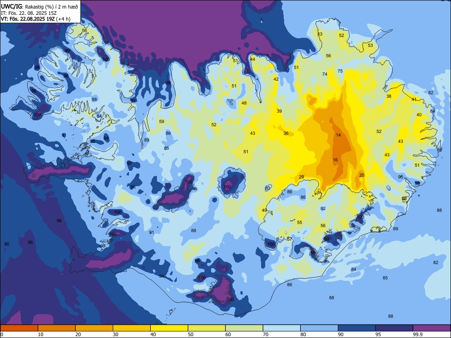451x338 pixels.
Task: Click the humidity value '57' on the map
Action: (290, 239)
